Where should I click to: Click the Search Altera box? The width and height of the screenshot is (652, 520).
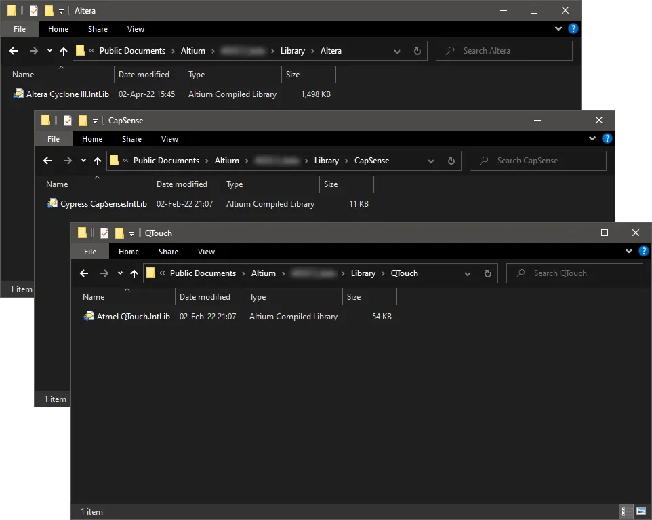click(x=504, y=51)
